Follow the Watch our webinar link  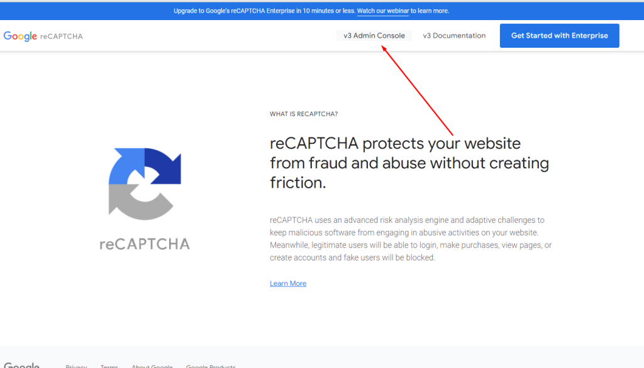383,11
